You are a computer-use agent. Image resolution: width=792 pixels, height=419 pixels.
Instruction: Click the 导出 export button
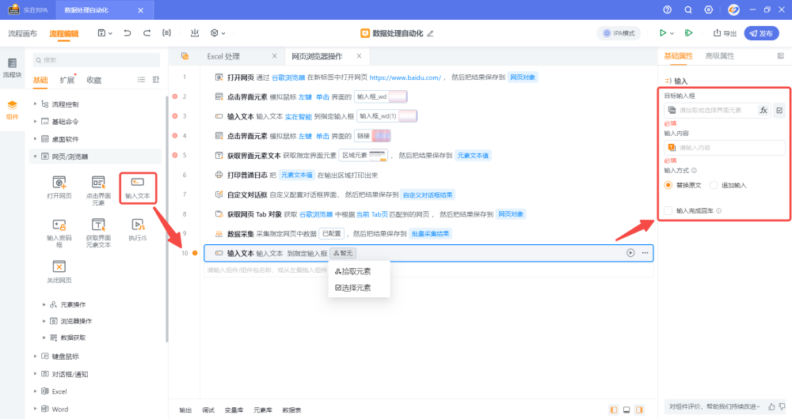pos(725,33)
